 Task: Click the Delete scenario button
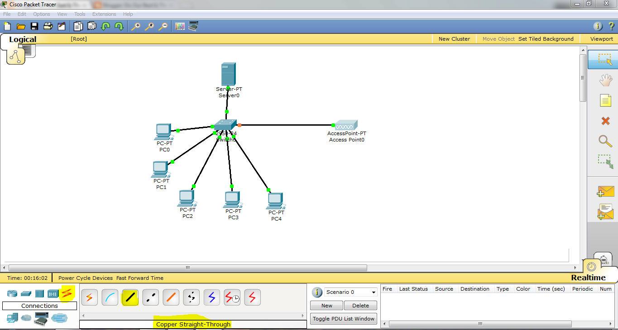[x=361, y=306]
